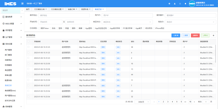Click the IMES round avatar in header
The width and height of the screenshot is (218, 109).
192,4
